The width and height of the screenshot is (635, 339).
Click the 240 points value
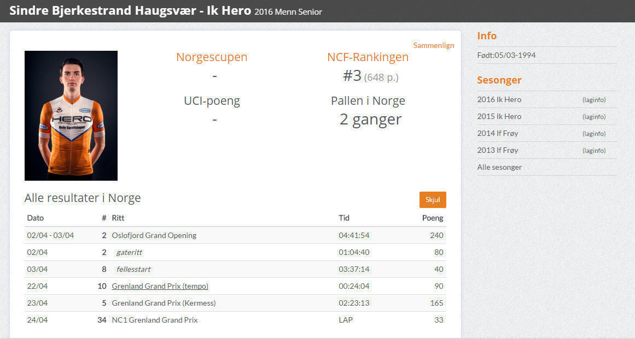[436, 235]
